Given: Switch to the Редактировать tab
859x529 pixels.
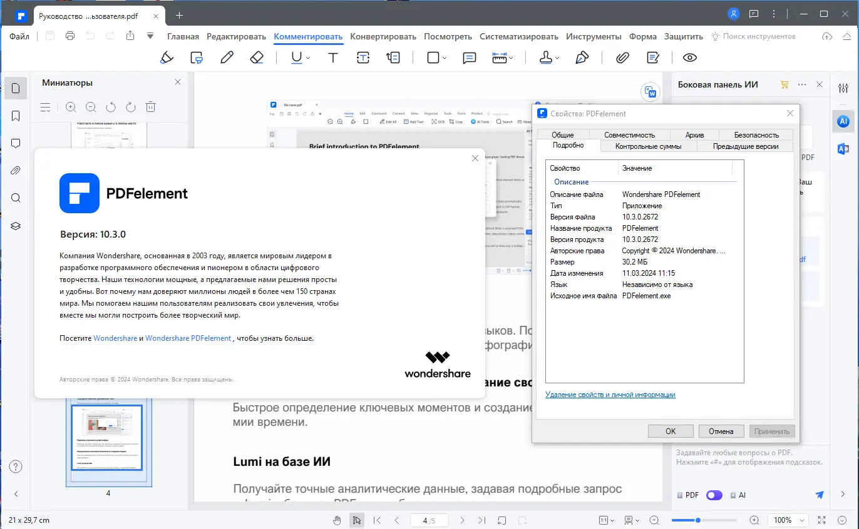Looking at the screenshot, I should pyautogui.click(x=236, y=36).
